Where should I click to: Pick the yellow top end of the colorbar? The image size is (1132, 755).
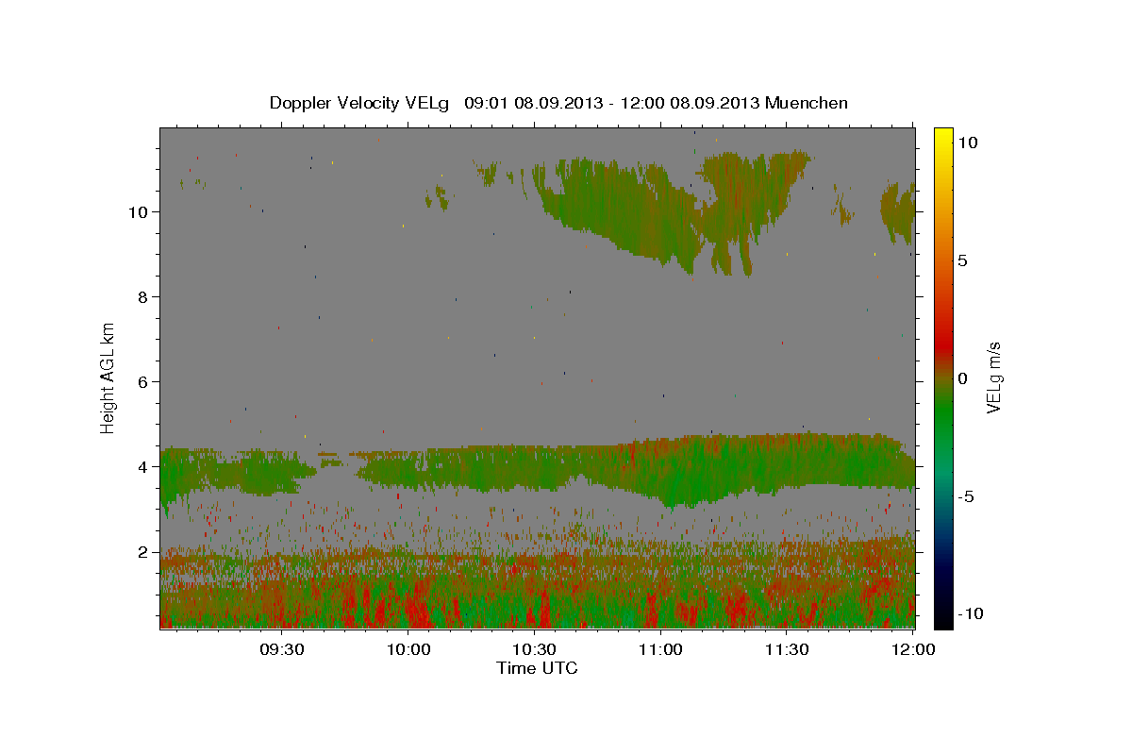click(x=943, y=134)
